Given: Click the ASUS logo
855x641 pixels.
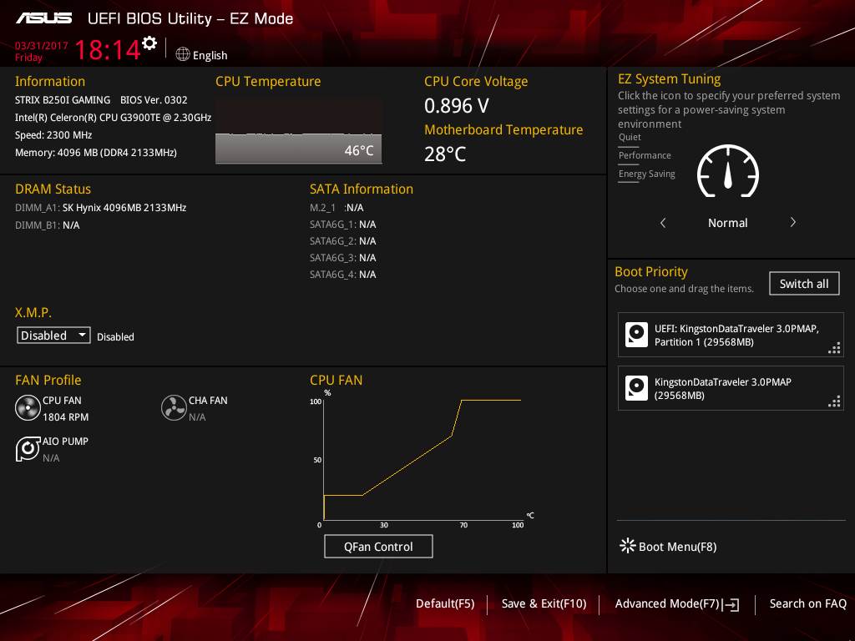Looking at the screenshot, I should coord(44,18).
